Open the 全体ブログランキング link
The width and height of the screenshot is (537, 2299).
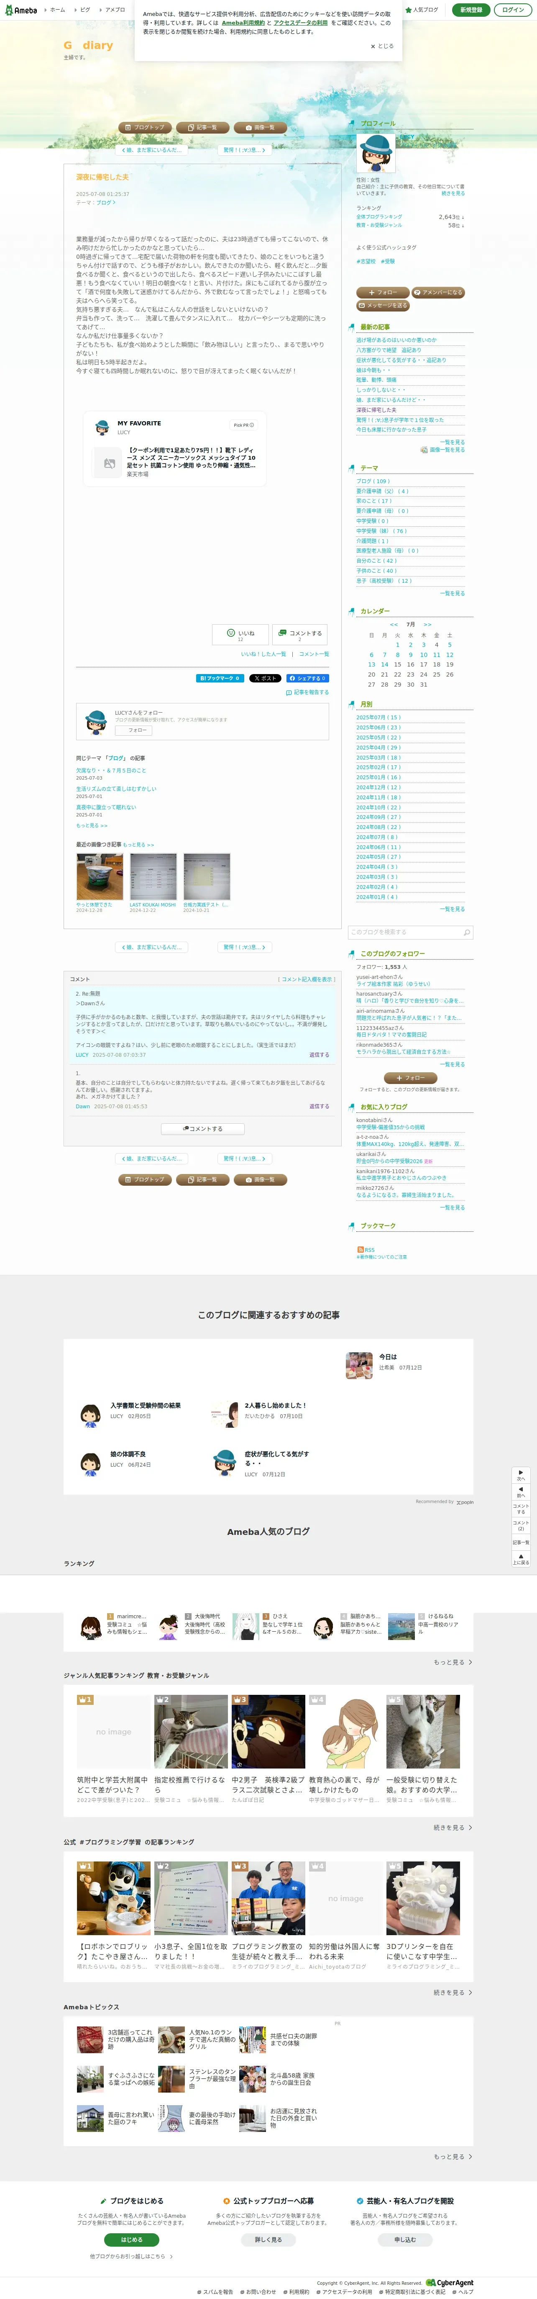pos(379,217)
